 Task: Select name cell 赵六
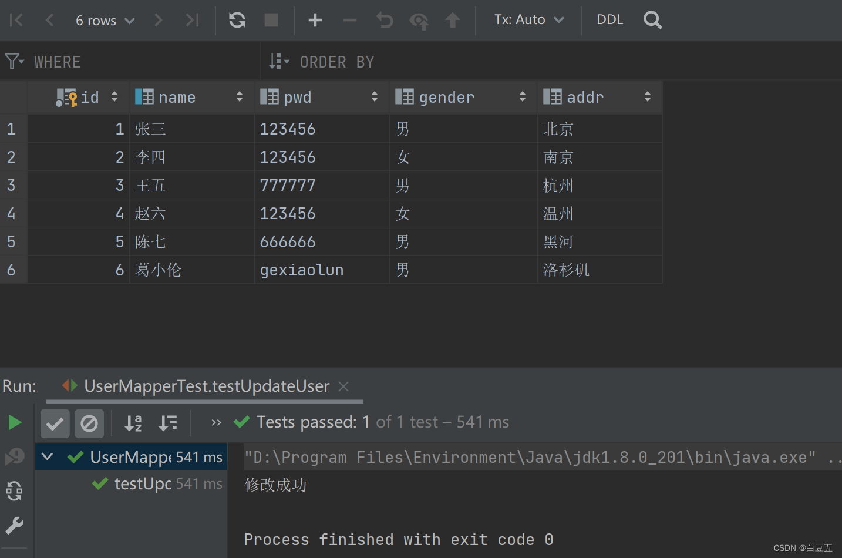click(192, 213)
